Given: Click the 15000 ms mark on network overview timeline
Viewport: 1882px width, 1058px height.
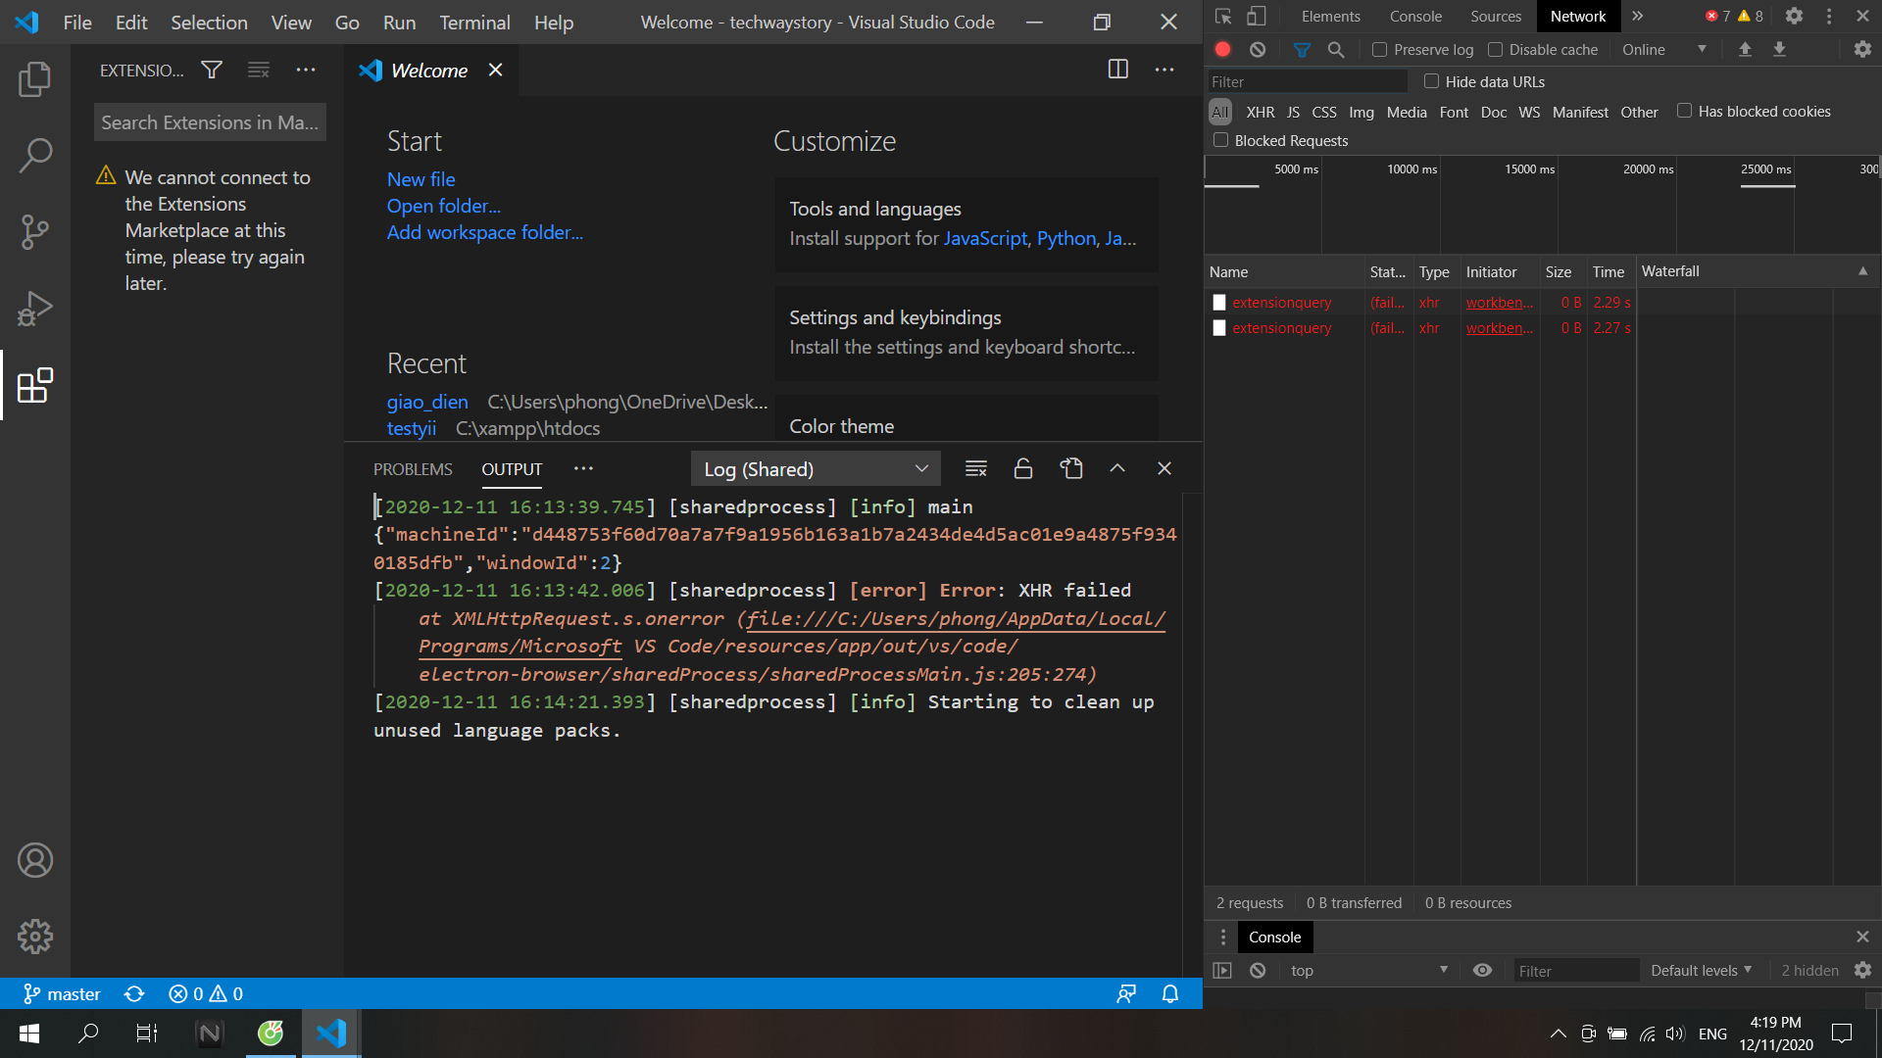Looking at the screenshot, I should coord(1529,168).
